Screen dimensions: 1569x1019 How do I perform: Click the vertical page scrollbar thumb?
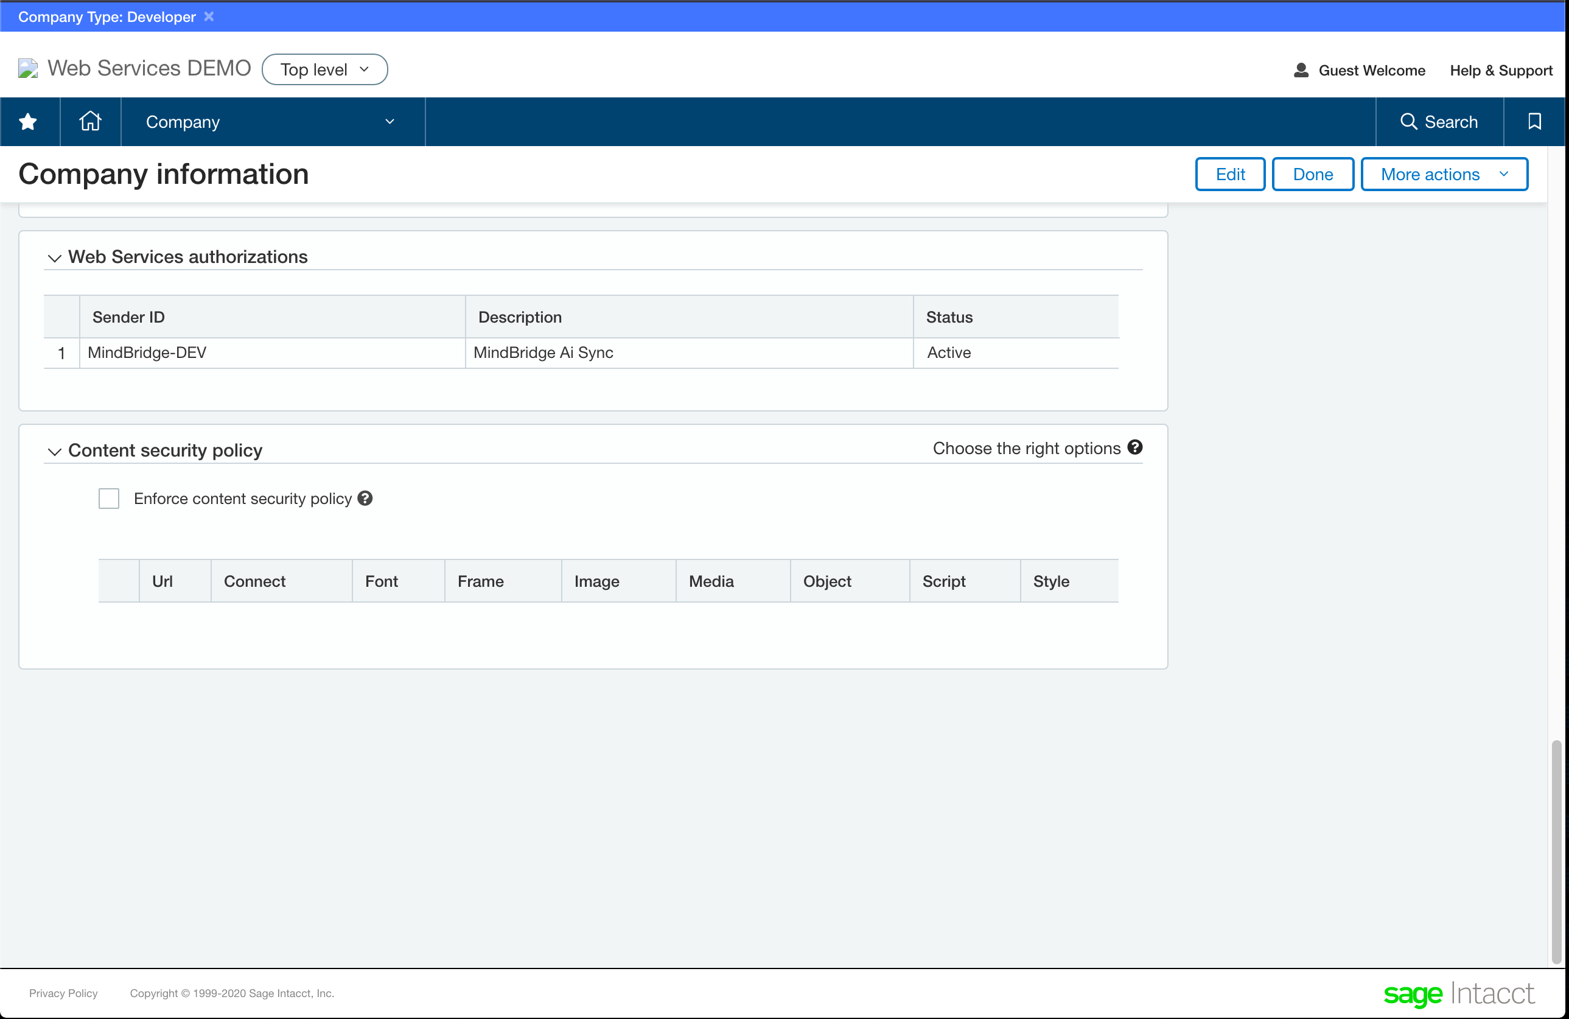click(1556, 852)
